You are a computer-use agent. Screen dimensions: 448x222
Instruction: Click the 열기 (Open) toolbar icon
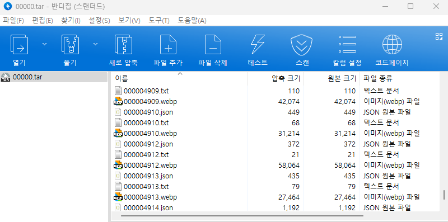[x=19, y=45]
